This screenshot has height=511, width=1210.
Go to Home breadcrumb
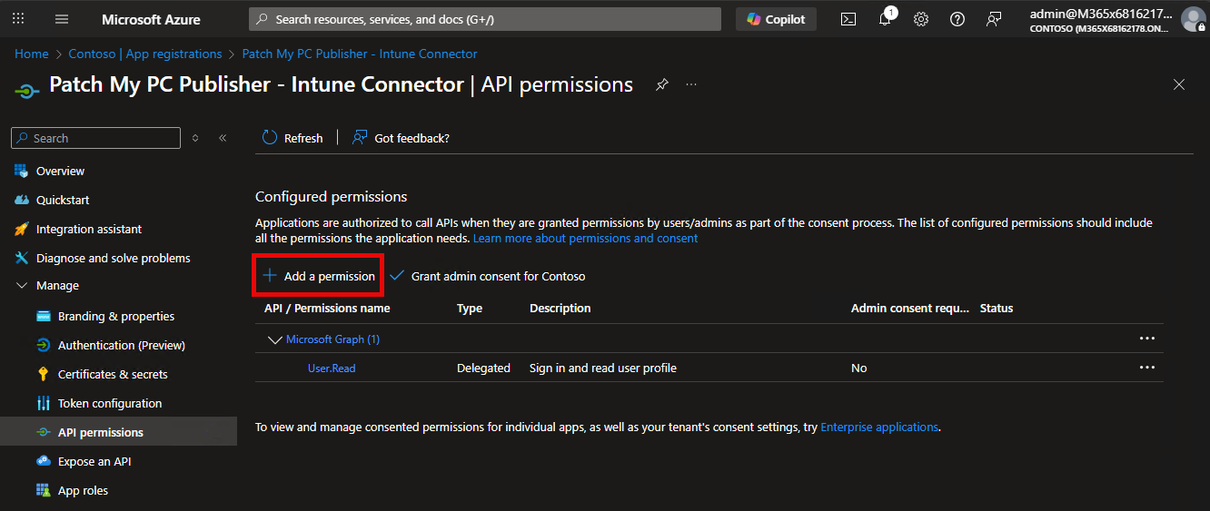(32, 54)
